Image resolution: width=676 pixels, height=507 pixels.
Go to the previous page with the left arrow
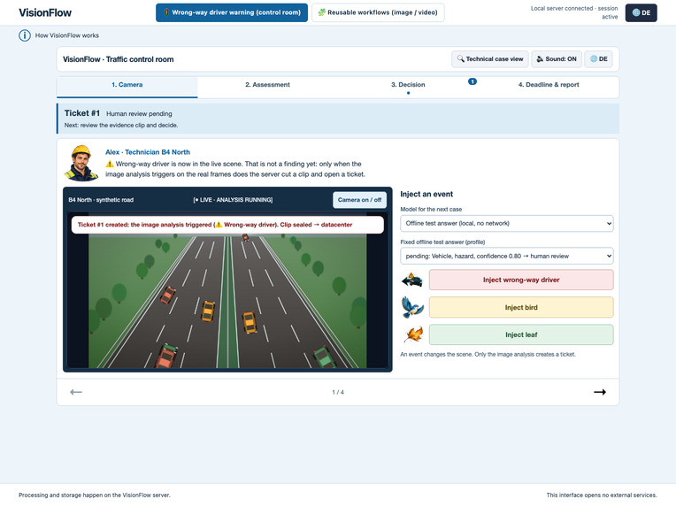coord(76,392)
